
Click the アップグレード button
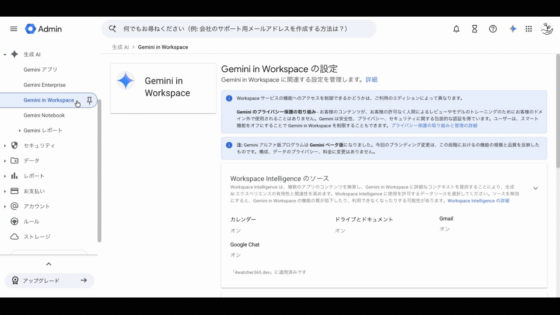click(49, 280)
